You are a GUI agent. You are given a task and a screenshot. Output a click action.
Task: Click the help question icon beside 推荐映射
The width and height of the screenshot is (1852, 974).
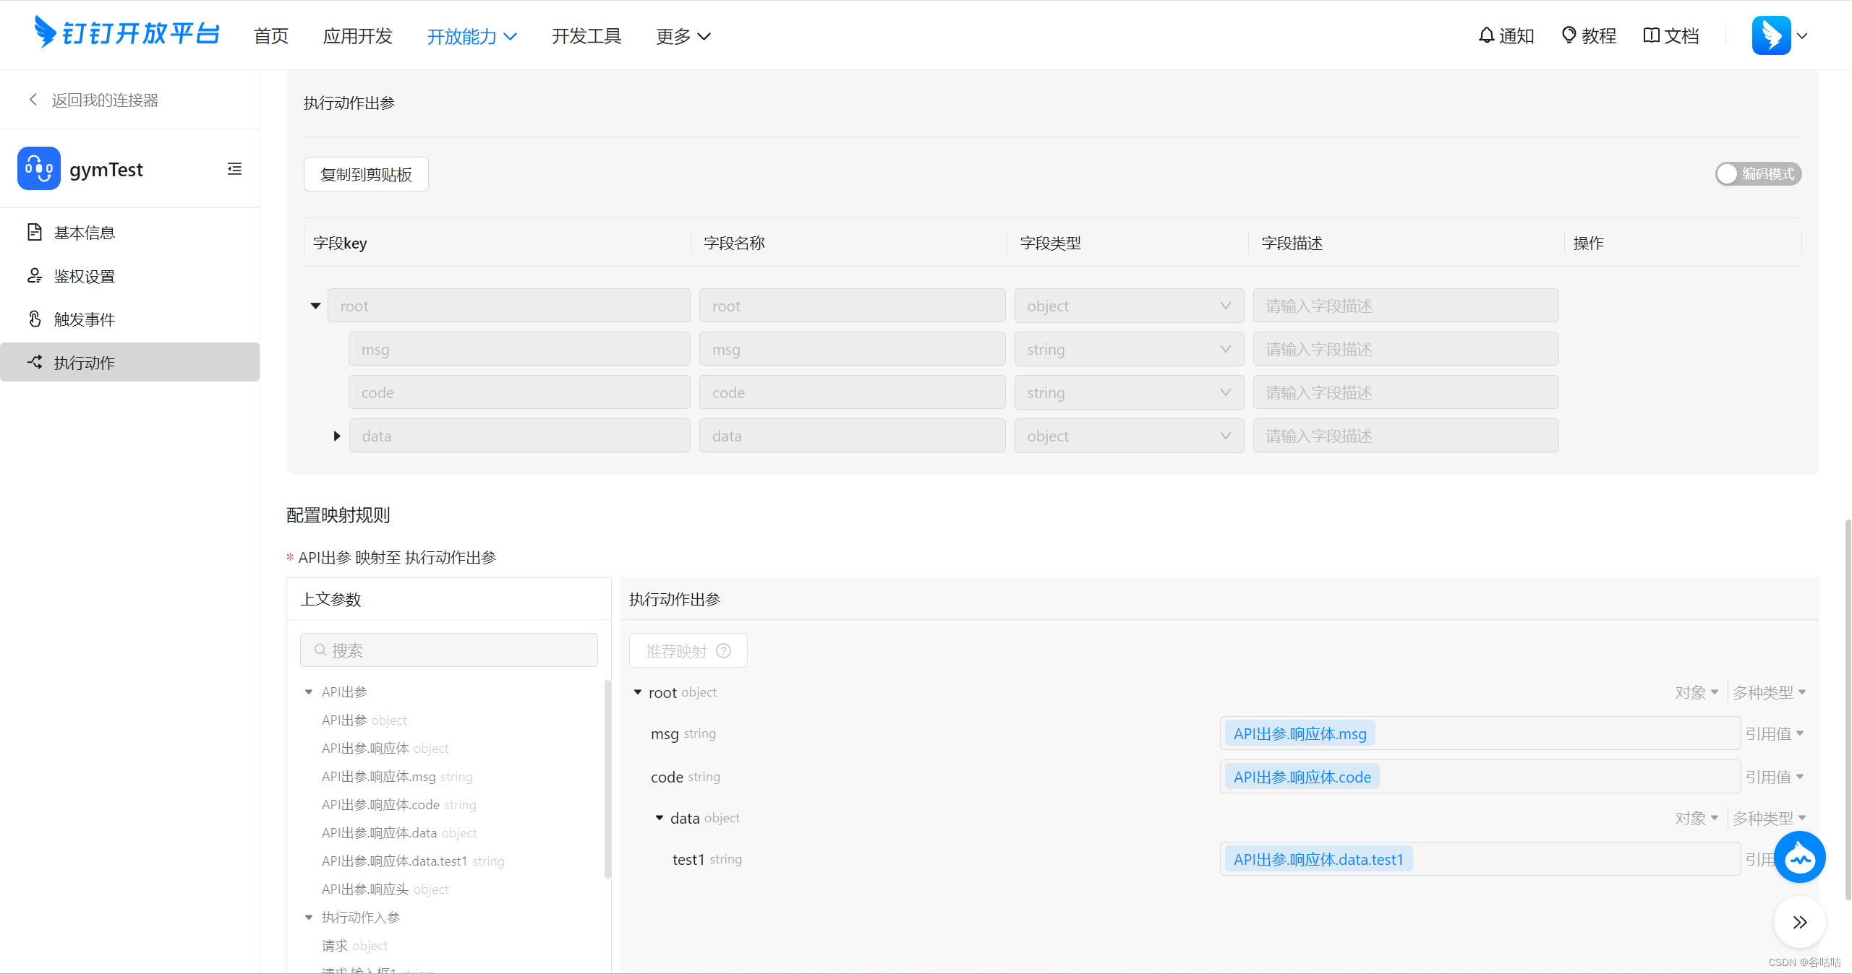(723, 651)
